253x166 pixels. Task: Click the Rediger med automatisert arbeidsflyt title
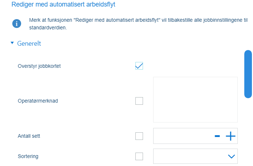click(63, 4)
